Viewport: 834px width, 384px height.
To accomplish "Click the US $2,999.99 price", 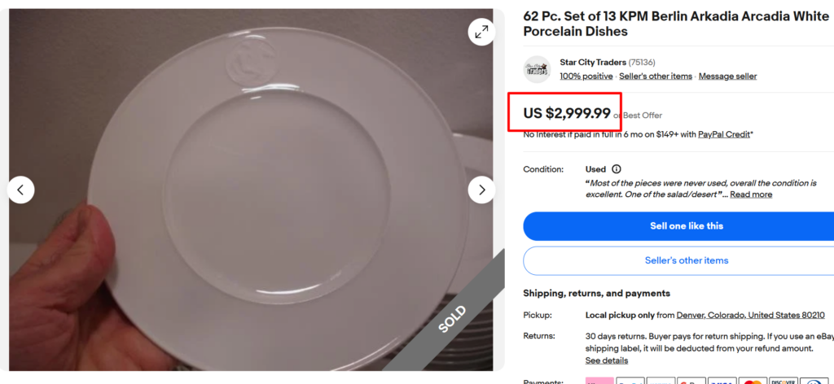I will (566, 113).
